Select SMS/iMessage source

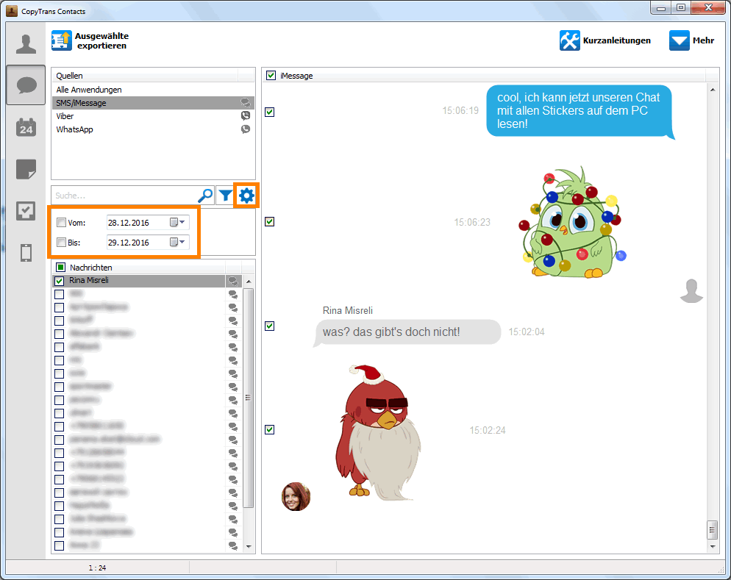coord(153,103)
